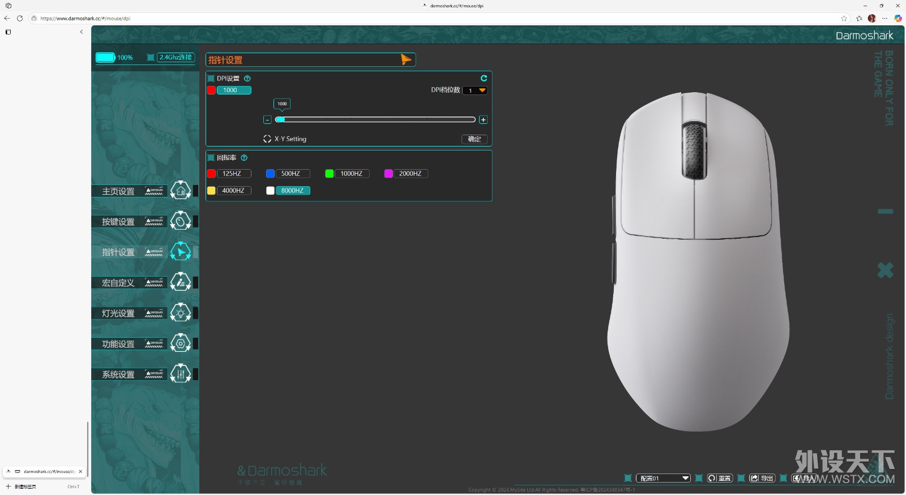The width and height of the screenshot is (906, 495).
Task: Select 500HZ polling rate
Action: point(293,174)
